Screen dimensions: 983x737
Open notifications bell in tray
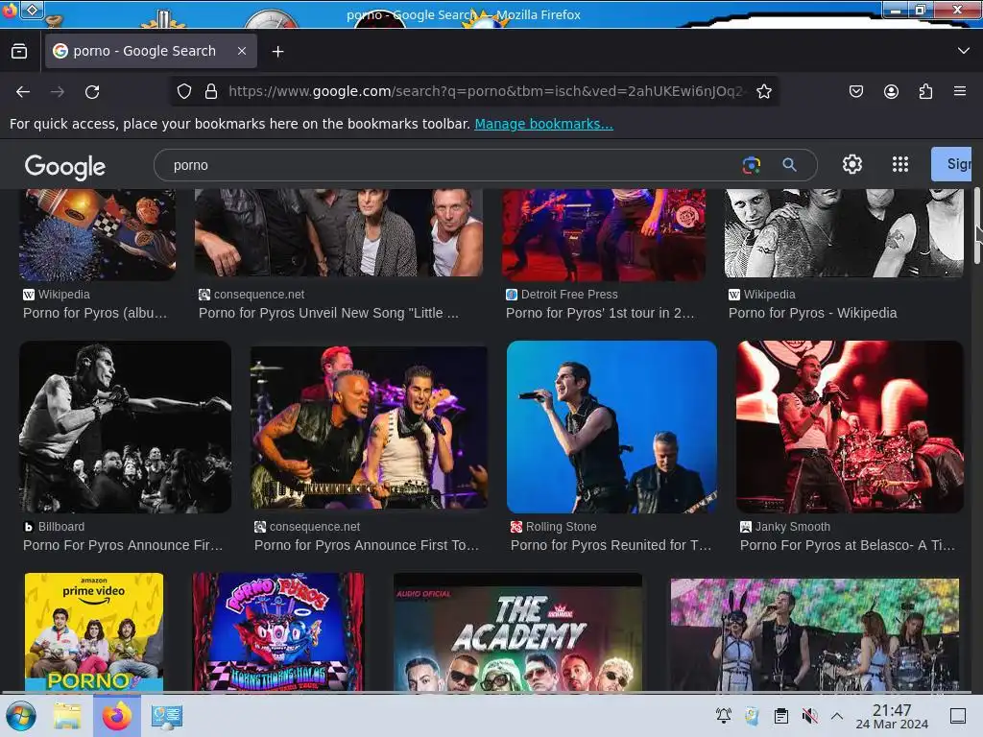click(724, 715)
